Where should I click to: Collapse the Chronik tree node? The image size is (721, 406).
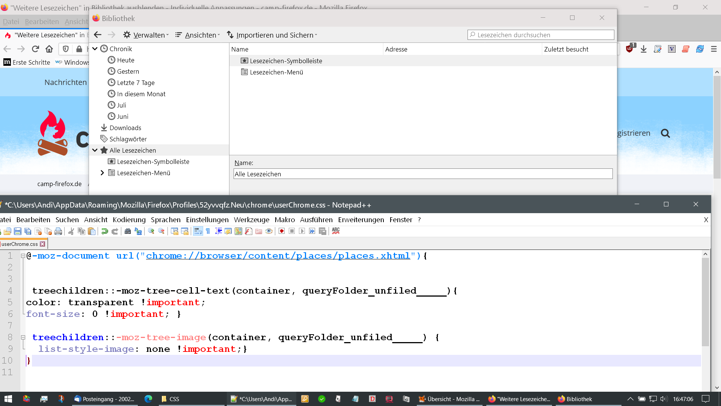coord(95,49)
